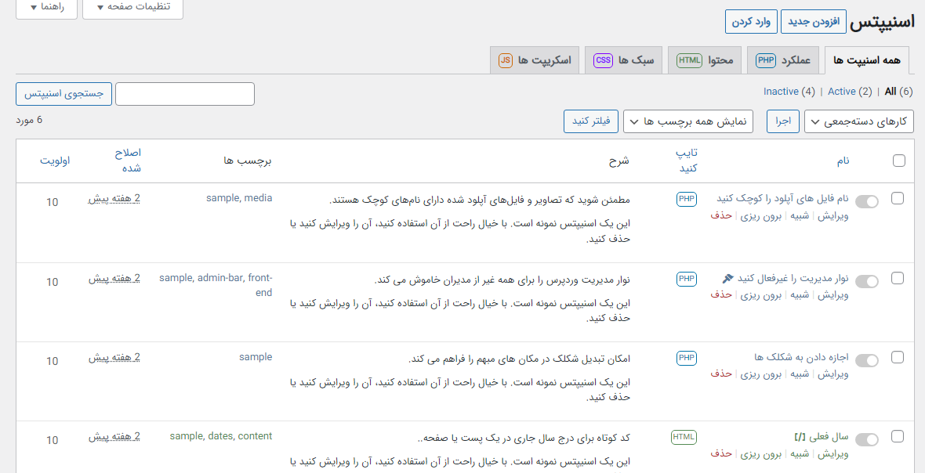Click برون ریزی under نام فایل های آپلود
This screenshot has width=925, height=473.
click(x=761, y=215)
